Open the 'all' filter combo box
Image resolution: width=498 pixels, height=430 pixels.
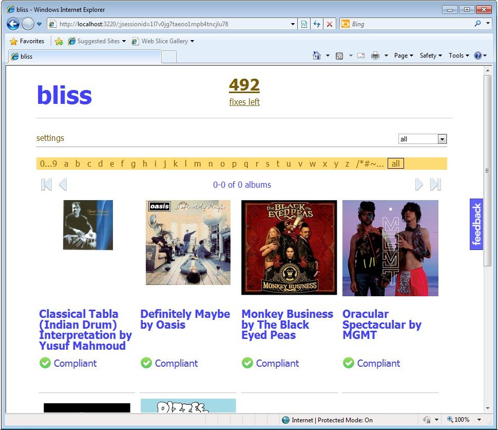pos(423,139)
